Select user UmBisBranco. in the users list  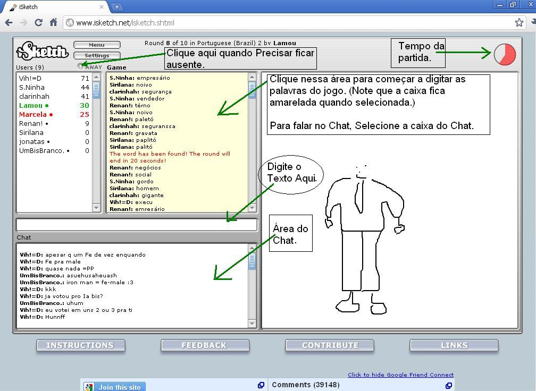click(54, 150)
